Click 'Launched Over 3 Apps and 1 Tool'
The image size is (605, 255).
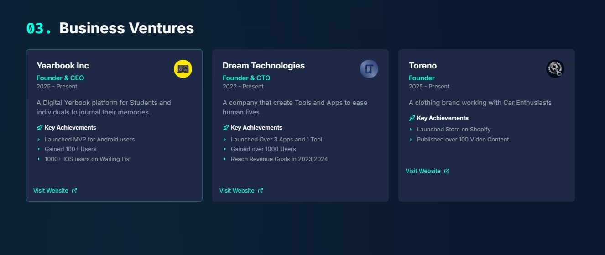tap(276, 140)
